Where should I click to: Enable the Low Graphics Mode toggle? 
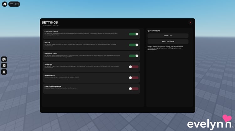(x=134, y=89)
